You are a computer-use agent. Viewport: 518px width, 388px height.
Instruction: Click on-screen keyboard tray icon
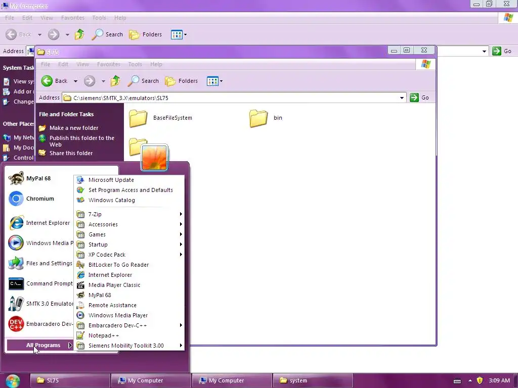(x=457, y=381)
